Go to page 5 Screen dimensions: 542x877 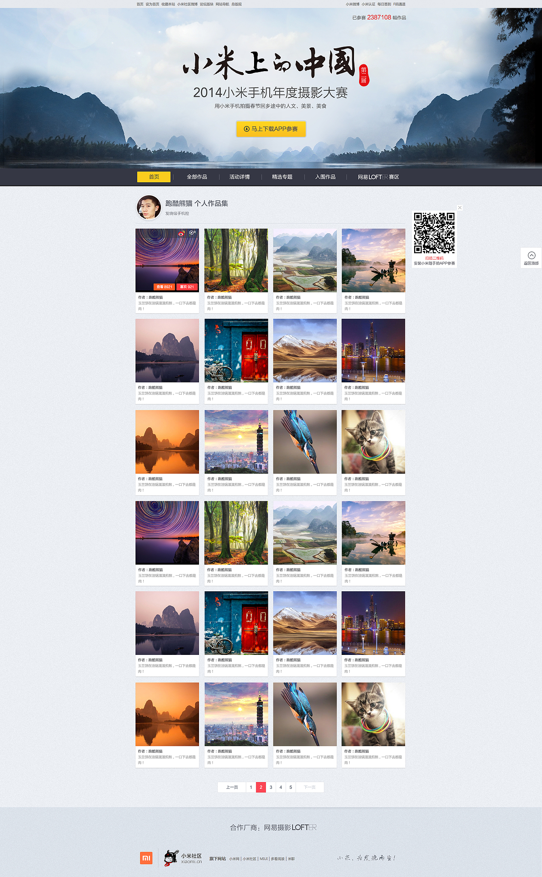(x=290, y=787)
